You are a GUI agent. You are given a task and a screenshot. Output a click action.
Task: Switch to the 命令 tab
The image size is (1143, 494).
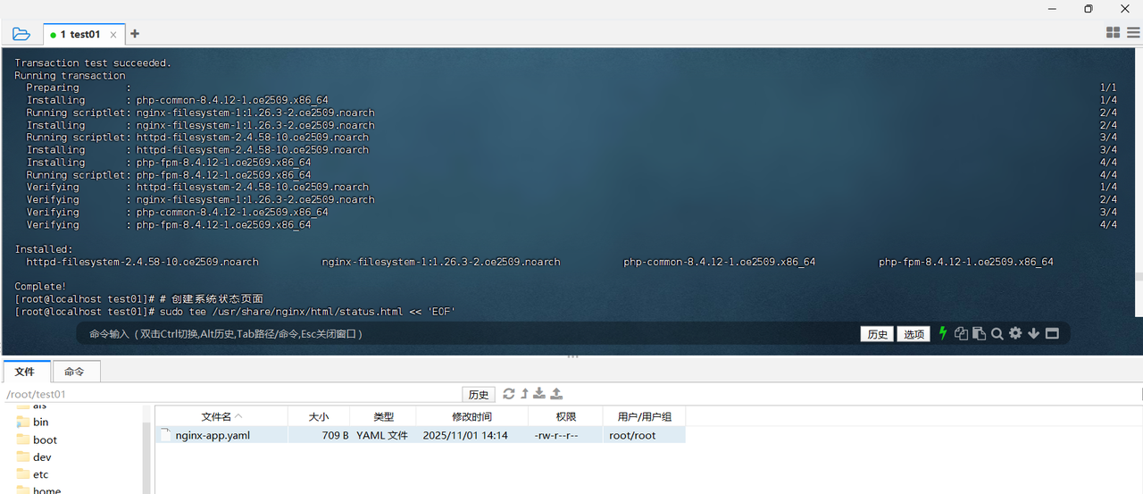tap(74, 372)
